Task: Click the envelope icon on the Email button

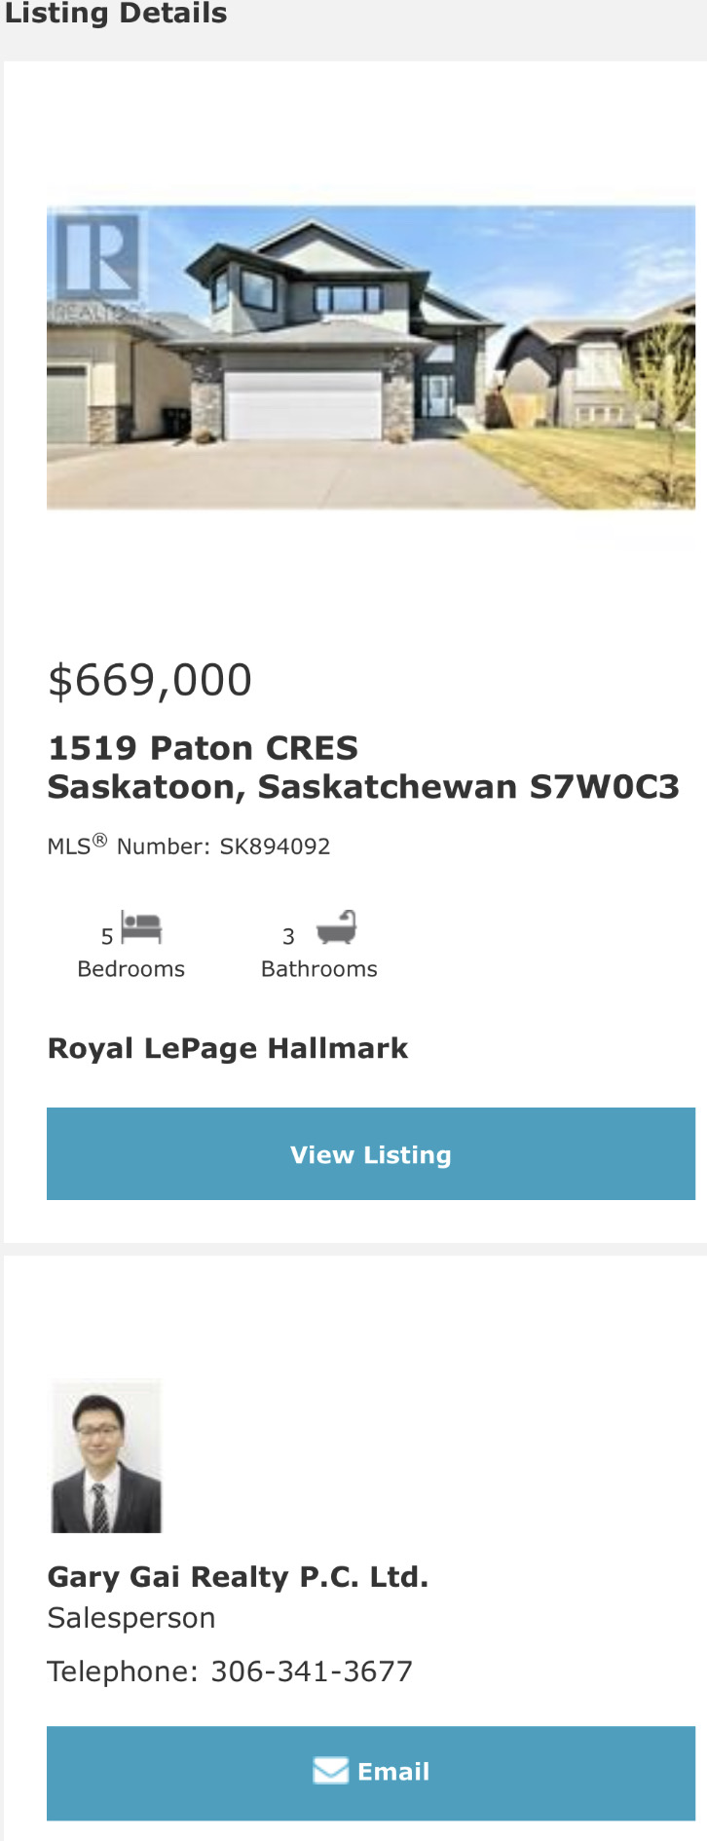Action: [330, 1771]
